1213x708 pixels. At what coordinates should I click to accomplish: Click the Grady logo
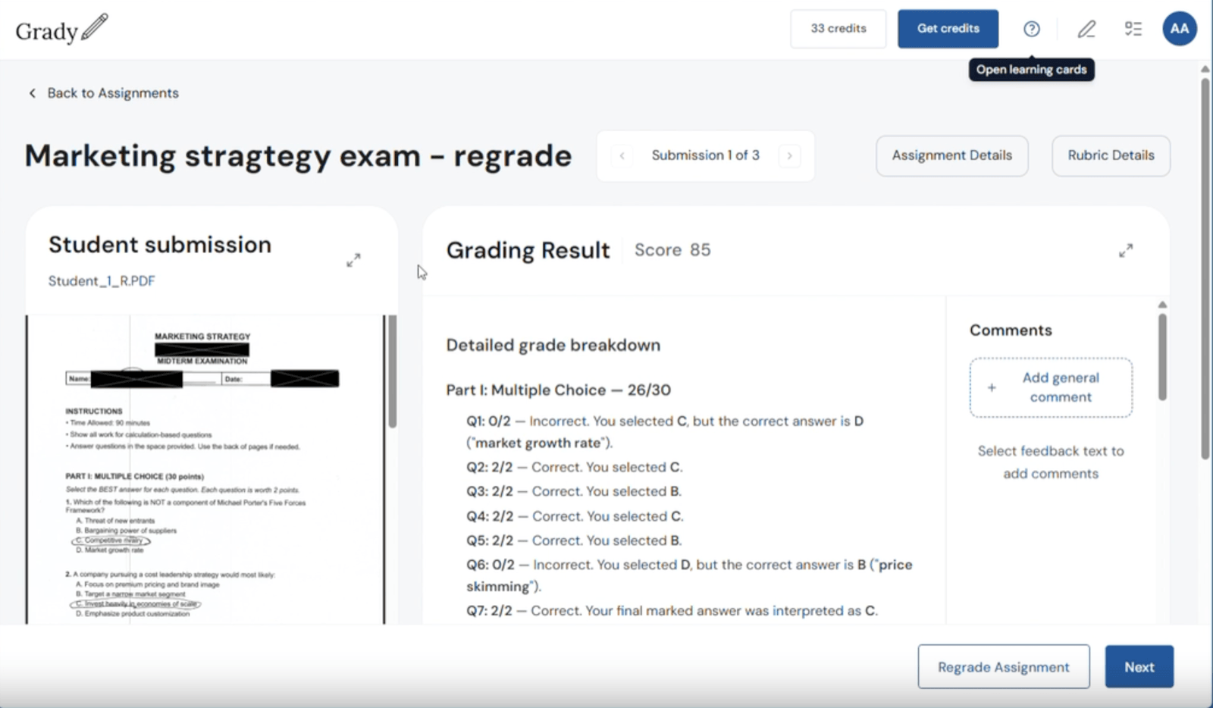coord(62,30)
